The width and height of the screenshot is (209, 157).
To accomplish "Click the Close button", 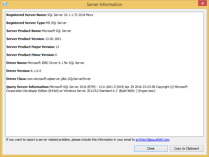I will click(151, 148).
